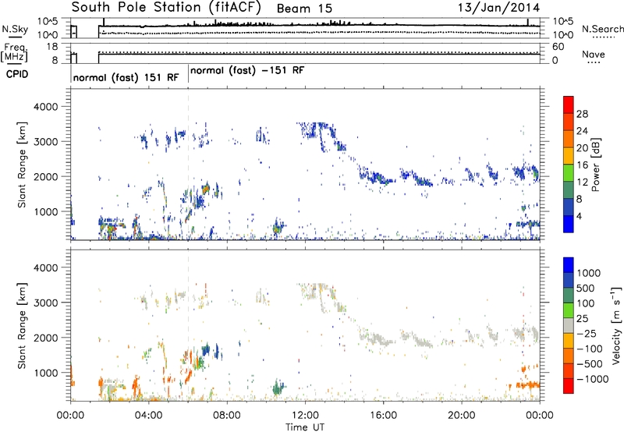This screenshot has height=432, width=624.
Task: Pick the red velocity swatch below -1000
Action: [x=569, y=386]
